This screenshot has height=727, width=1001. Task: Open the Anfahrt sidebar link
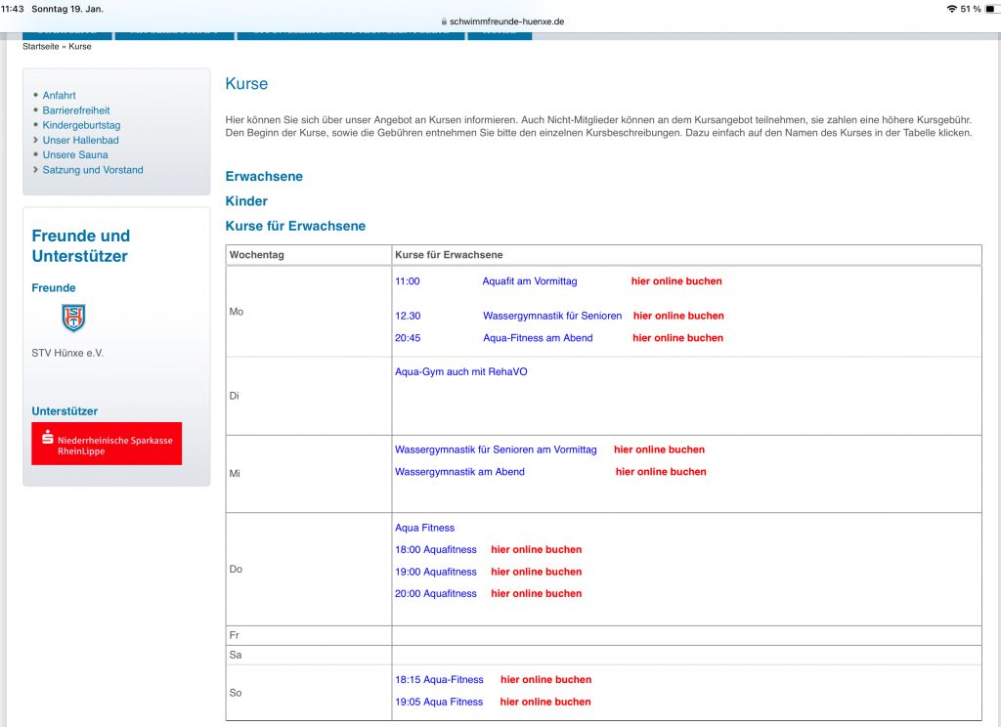coord(59,96)
